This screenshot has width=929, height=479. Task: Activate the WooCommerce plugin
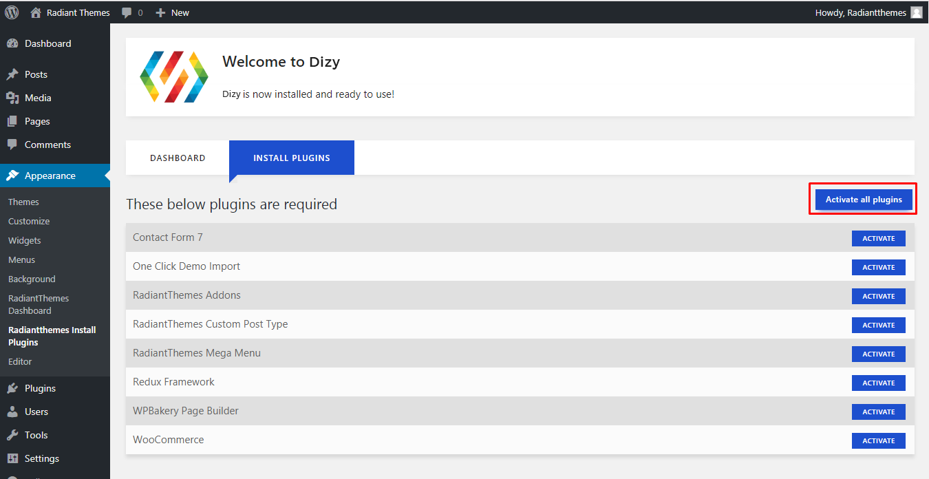coord(878,440)
